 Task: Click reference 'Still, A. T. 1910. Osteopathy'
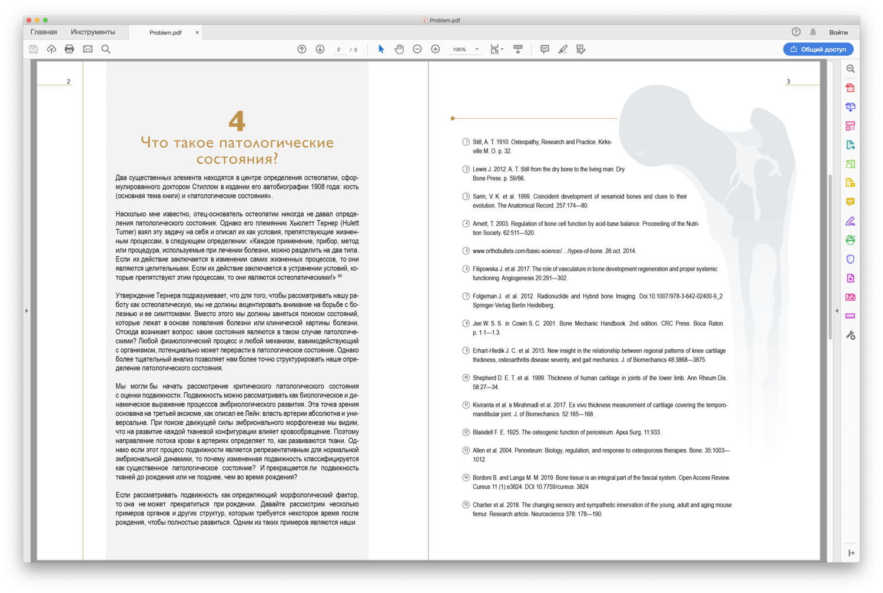coord(542,147)
